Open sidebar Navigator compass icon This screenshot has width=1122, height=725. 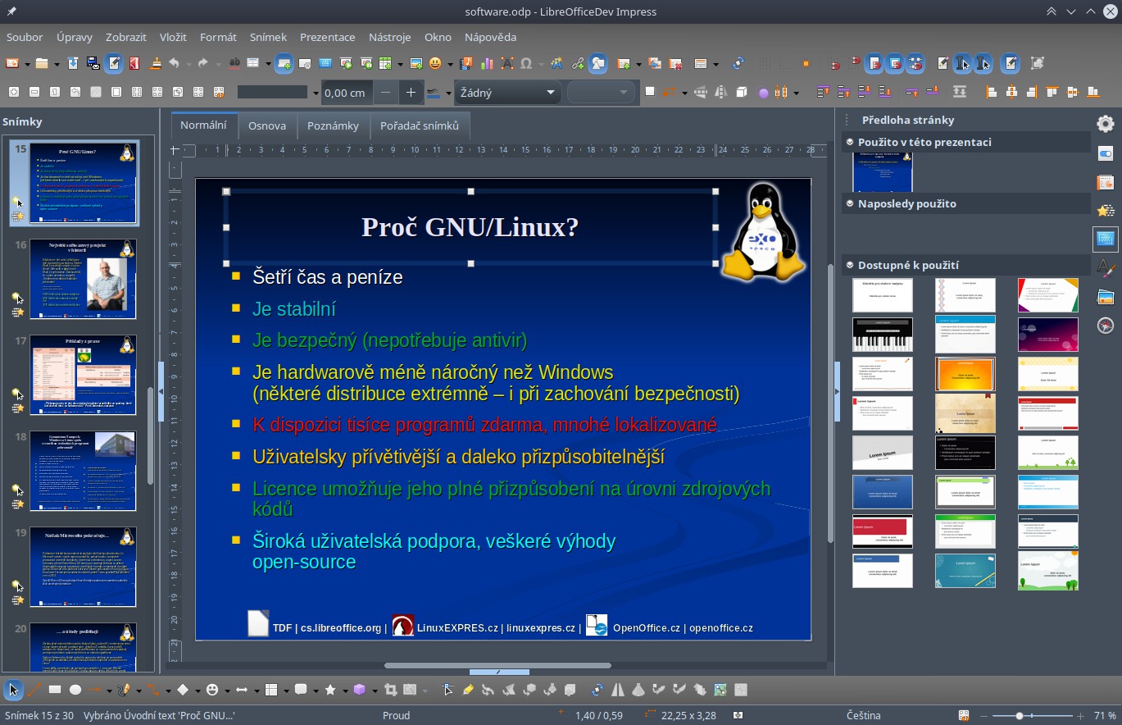1106,326
